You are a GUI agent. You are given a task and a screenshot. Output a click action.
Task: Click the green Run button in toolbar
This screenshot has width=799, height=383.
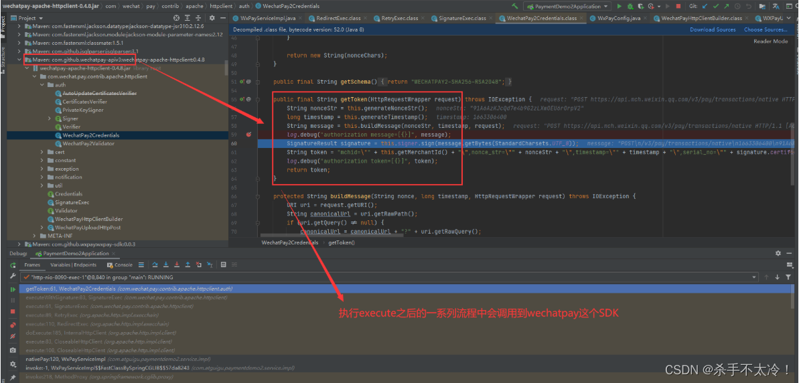[x=620, y=6]
